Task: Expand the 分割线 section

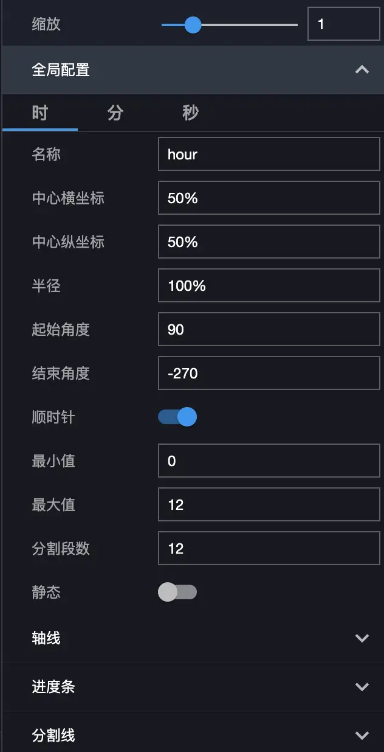Action: [362, 736]
